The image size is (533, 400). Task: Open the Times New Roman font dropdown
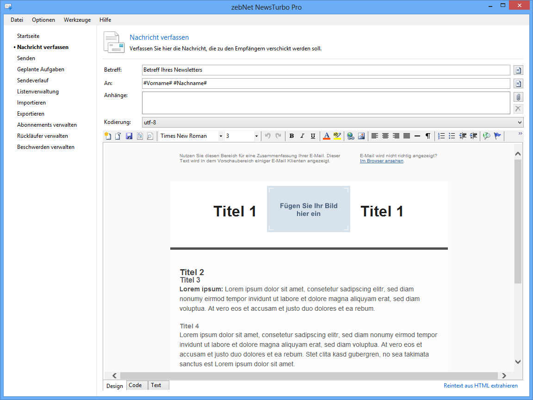click(x=221, y=136)
